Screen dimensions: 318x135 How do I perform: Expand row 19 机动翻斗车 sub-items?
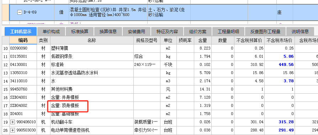[x=13, y=122]
